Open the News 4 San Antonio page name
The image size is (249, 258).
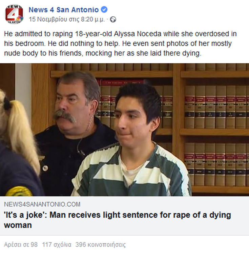63,10
